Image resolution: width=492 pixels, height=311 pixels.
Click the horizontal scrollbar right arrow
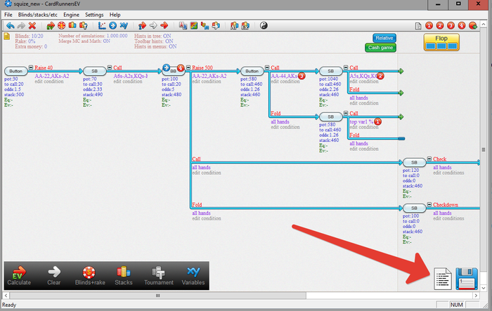click(476, 296)
